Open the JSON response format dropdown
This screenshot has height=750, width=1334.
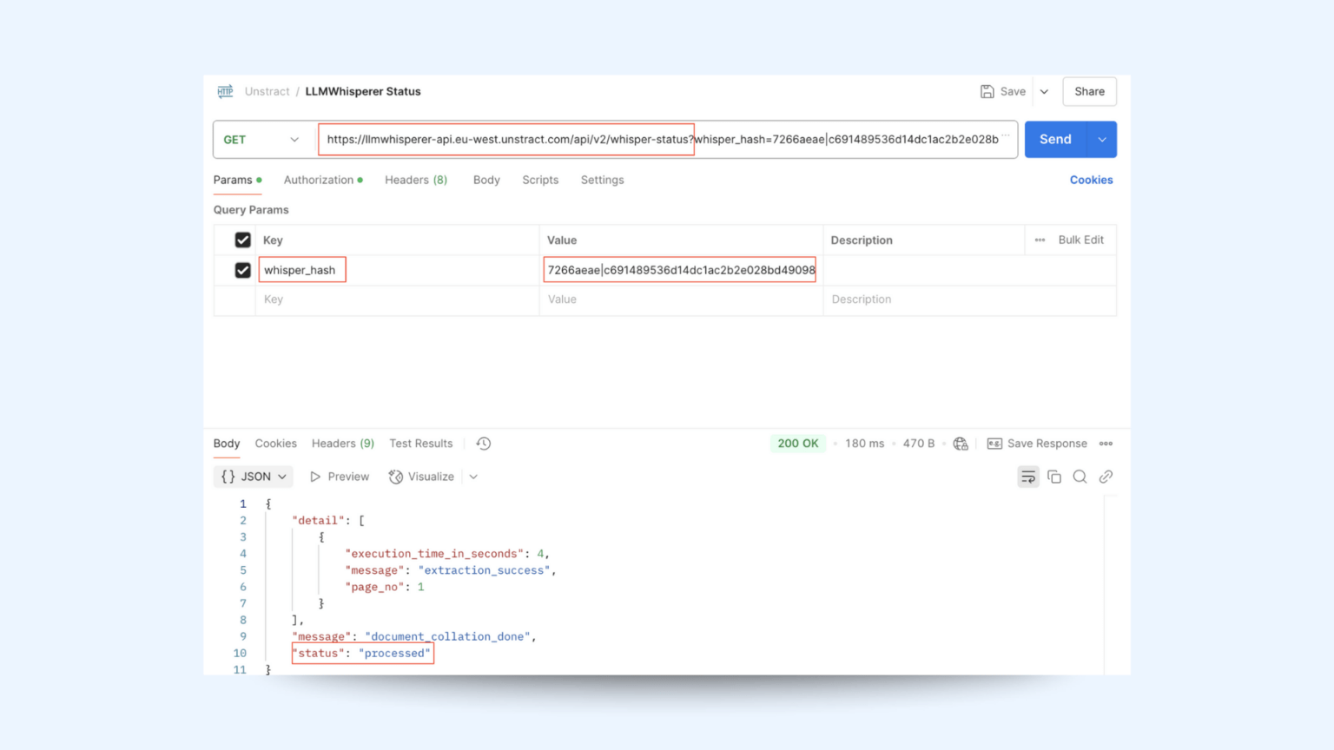point(253,477)
